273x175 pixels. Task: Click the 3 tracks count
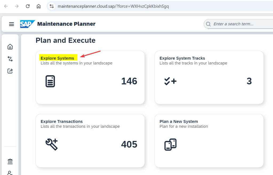pyautogui.click(x=249, y=81)
